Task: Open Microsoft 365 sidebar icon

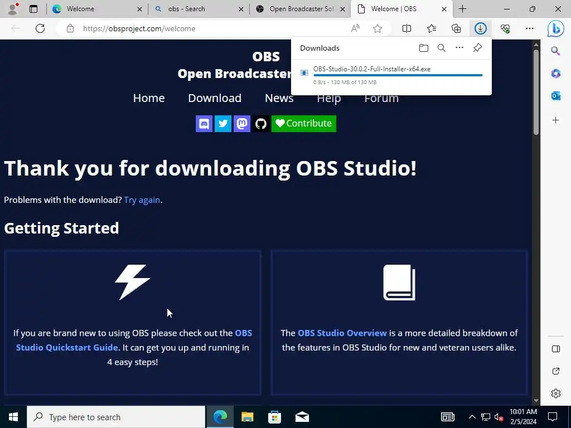Action: (x=555, y=74)
